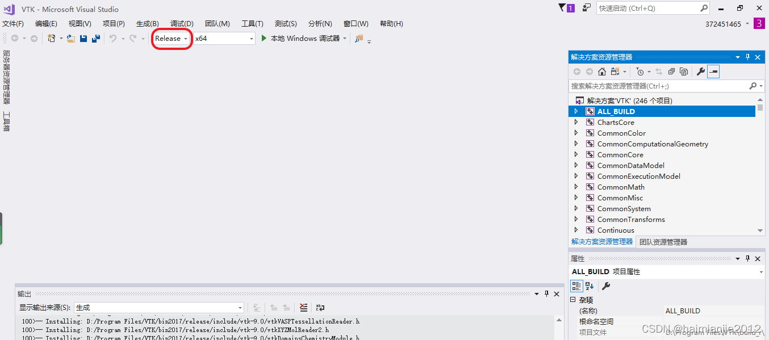Start the 本地 Windows 调试器 green arrow

(264, 39)
